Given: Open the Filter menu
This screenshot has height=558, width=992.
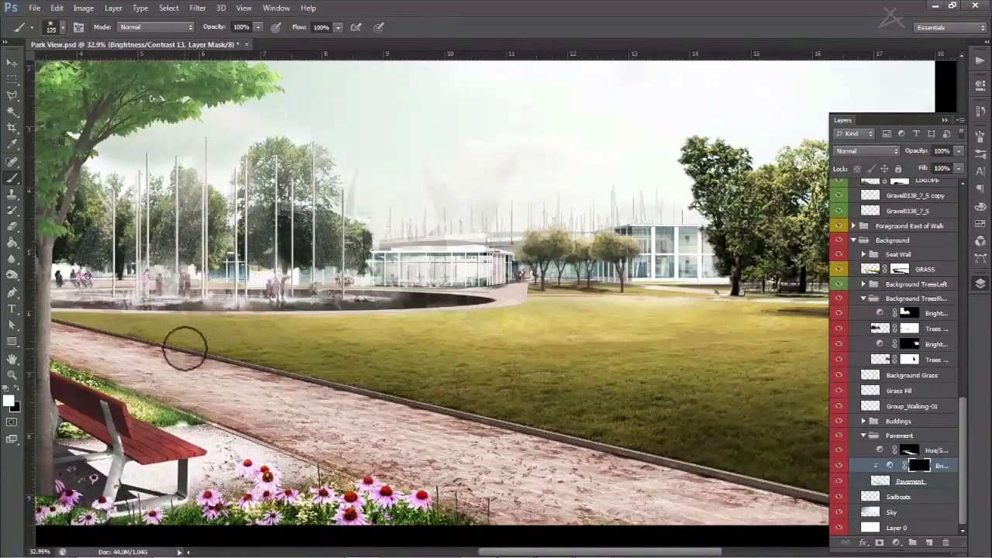Looking at the screenshot, I should tap(198, 8).
